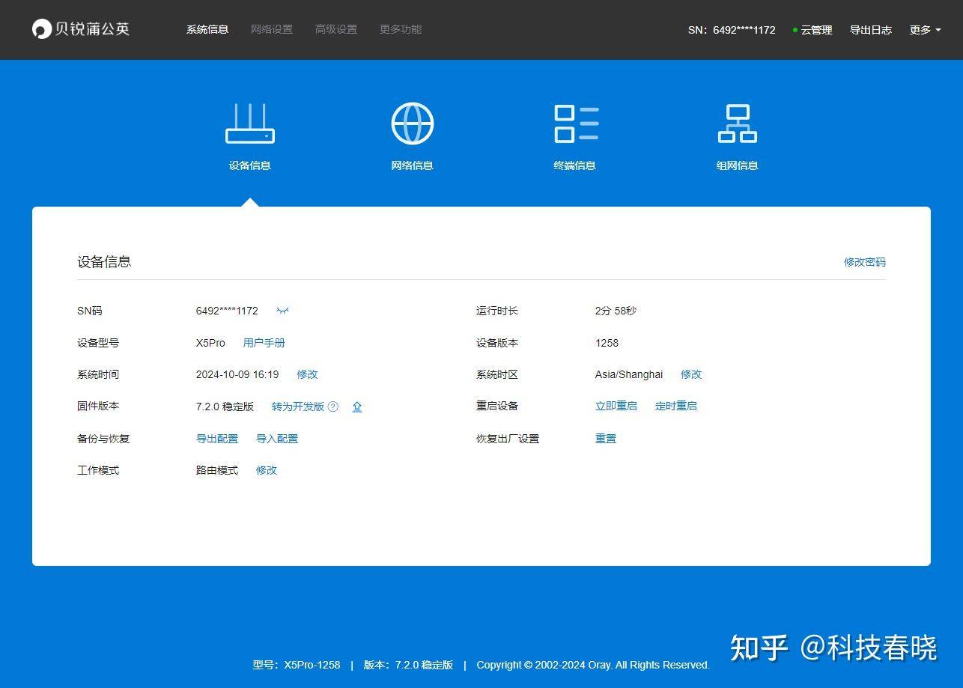
Task: Open the 网络信息 globe icon
Action: (413, 124)
